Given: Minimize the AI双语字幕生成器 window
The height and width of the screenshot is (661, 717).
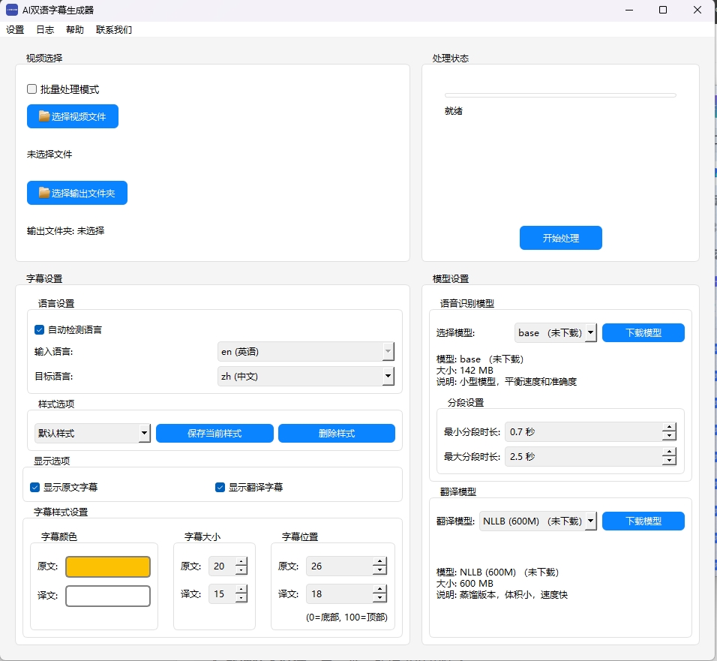Looking at the screenshot, I should [629, 10].
